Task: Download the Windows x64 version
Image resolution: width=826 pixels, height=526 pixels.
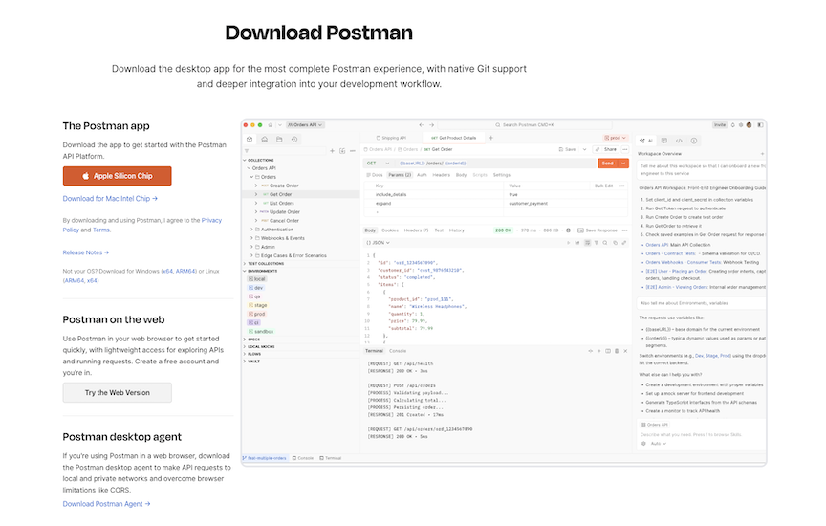Action: pyautogui.click(x=167, y=271)
